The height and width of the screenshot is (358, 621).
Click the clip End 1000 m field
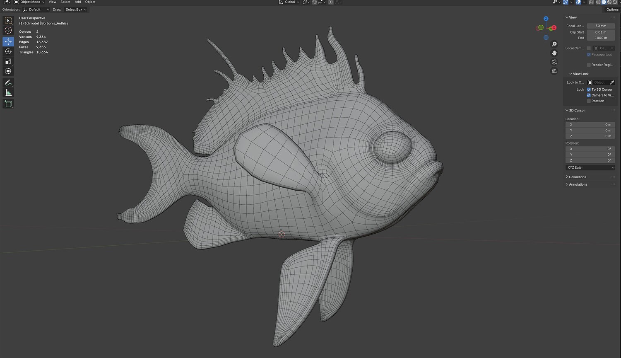point(601,38)
